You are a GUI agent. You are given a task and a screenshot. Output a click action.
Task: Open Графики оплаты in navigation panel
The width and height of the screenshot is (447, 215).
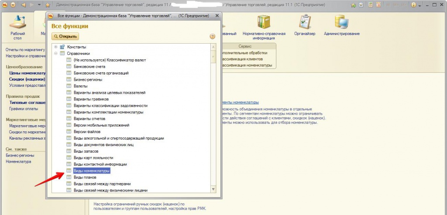(24, 109)
